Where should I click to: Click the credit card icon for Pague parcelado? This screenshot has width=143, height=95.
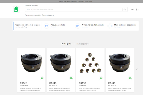[47, 26]
